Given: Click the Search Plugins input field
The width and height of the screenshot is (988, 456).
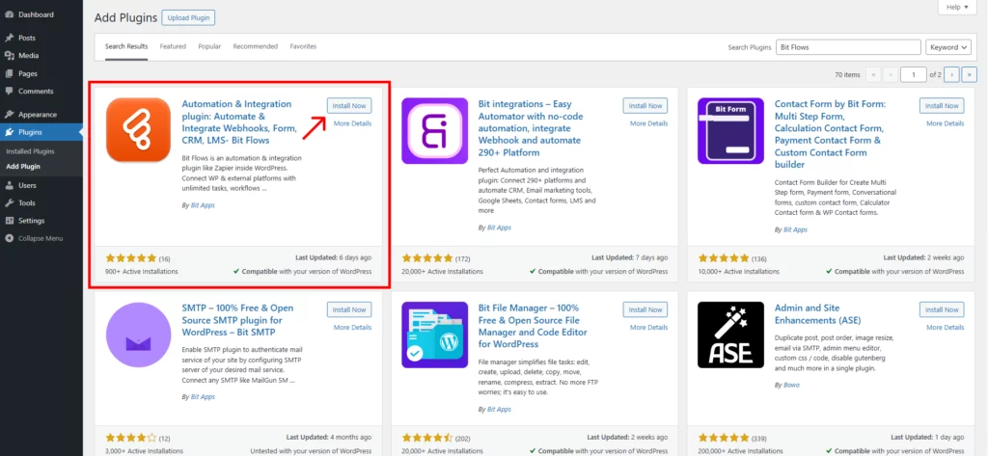Looking at the screenshot, I should pyautogui.click(x=847, y=46).
